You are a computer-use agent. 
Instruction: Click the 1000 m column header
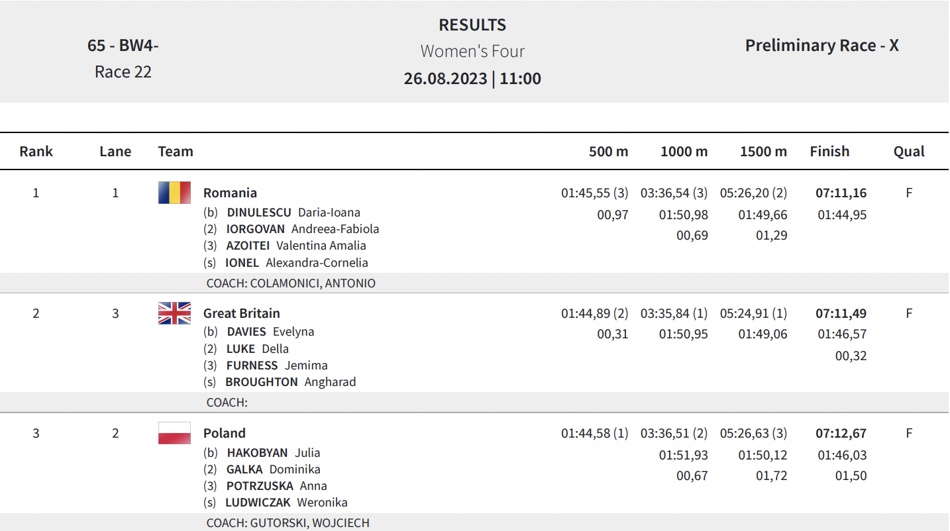[684, 151]
